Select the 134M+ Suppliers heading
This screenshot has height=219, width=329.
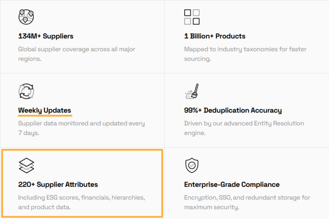(x=46, y=36)
